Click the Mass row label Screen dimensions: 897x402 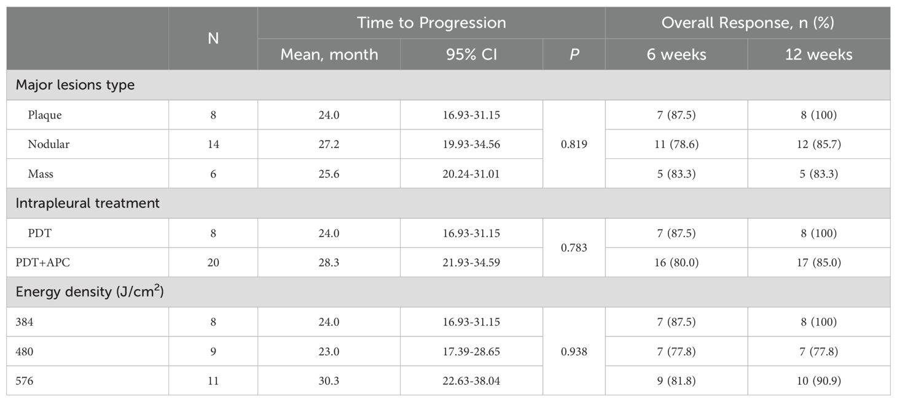(41, 174)
